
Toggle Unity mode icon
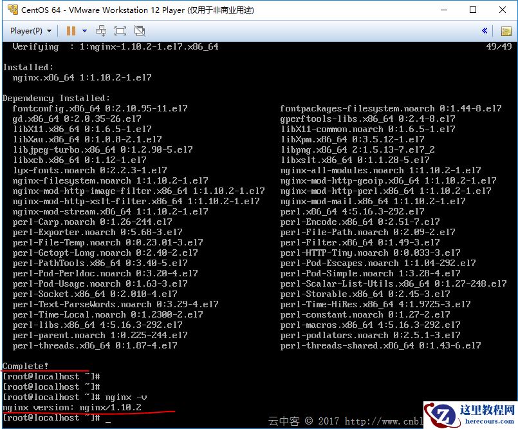[140, 31]
